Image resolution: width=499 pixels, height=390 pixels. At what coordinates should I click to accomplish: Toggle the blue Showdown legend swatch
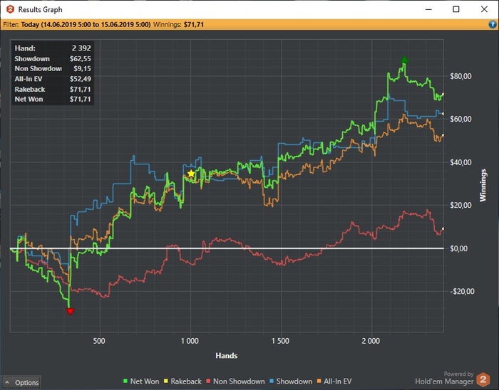click(x=272, y=381)
